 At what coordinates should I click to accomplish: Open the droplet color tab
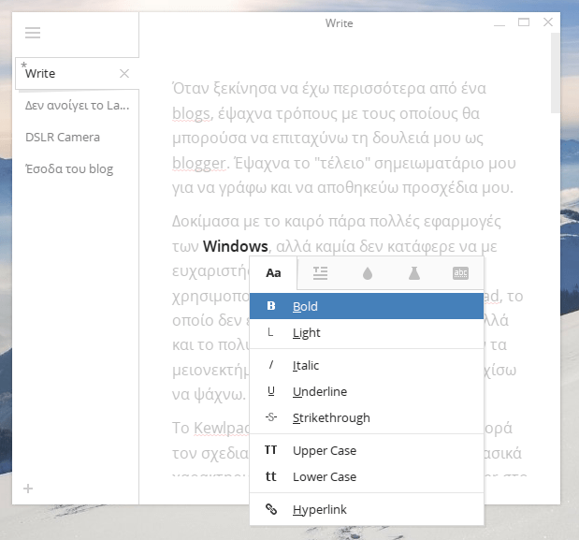[x=368, y=273]
